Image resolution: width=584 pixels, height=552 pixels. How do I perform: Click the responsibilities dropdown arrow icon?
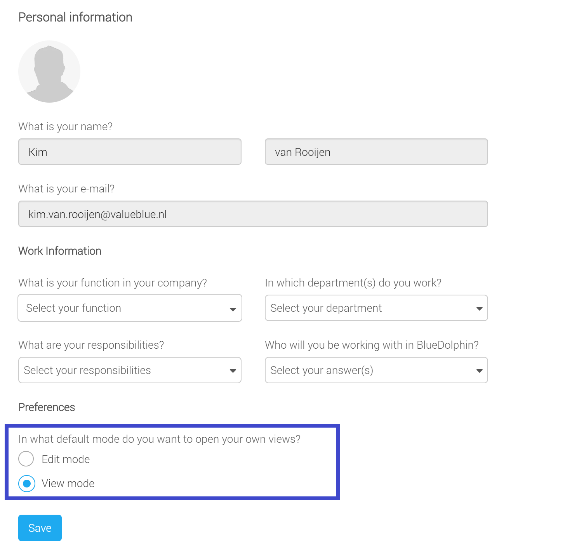pos(233,371)
